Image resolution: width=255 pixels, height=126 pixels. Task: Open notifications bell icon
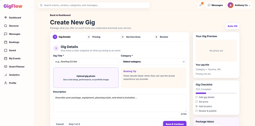click(x=201, y=5)
